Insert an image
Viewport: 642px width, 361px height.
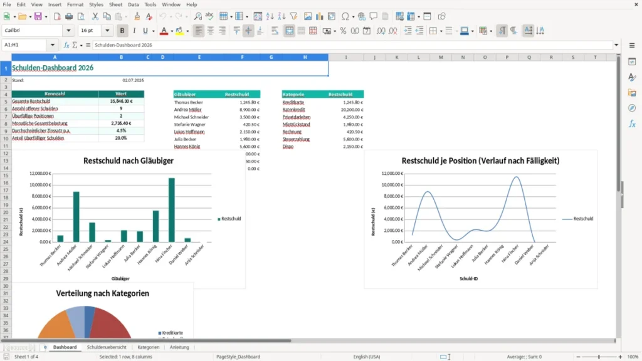pyautogui.click(x=308, y=16)
